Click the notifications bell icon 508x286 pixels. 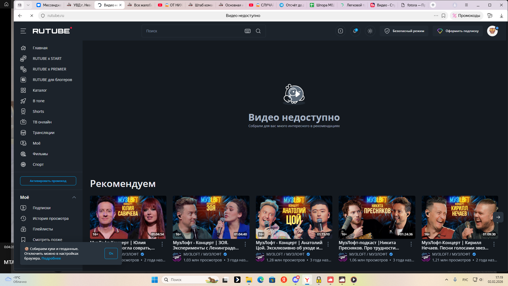click(x=355, y=31)
